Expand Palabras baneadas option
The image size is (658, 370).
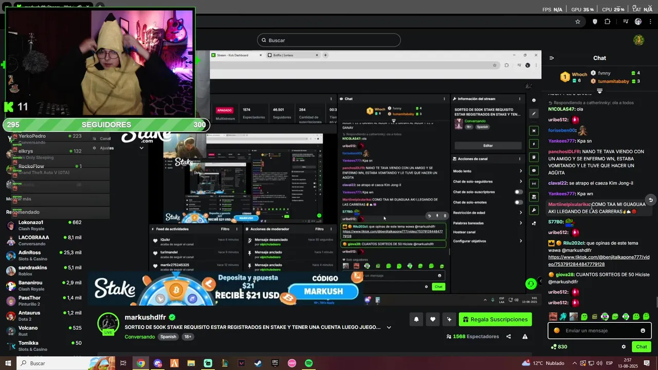pyautogui.click(x=521, y=223)
